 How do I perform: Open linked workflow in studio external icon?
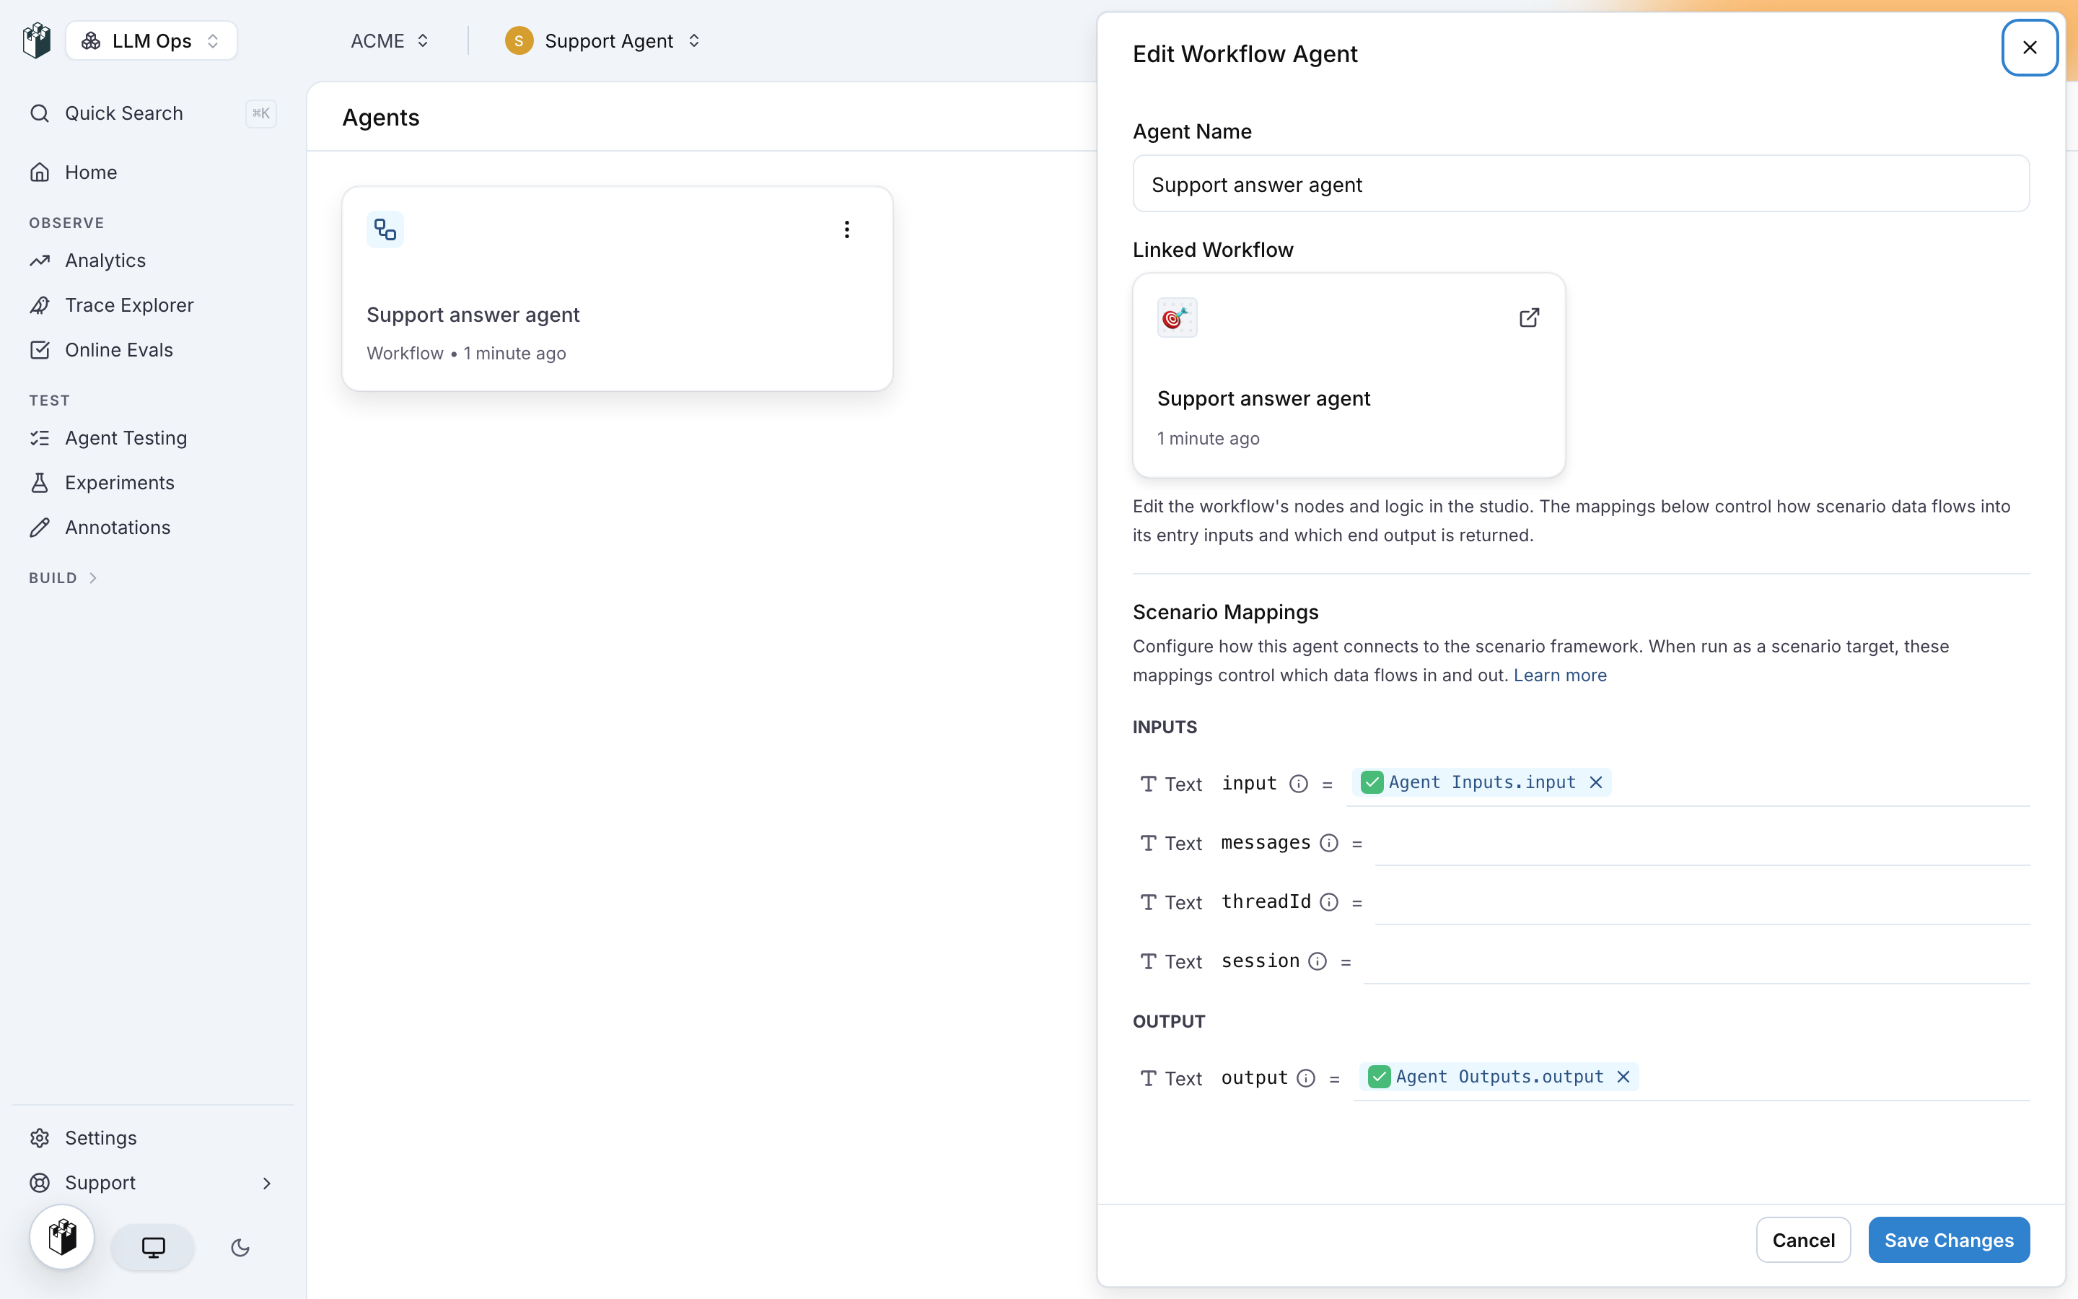click(1530, 318)
